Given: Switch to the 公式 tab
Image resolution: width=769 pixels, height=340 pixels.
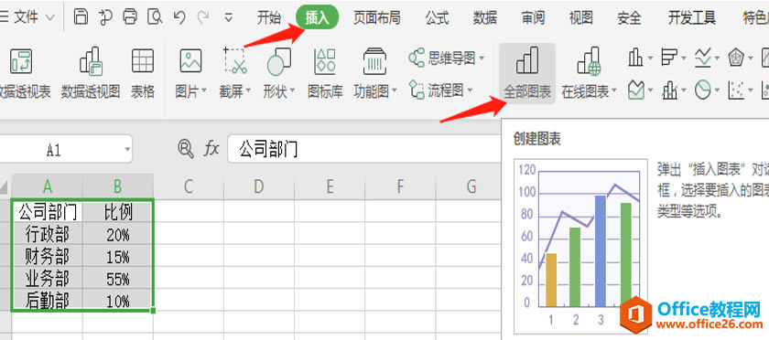Looking at the screenshot, I should [x=437, y=18].
